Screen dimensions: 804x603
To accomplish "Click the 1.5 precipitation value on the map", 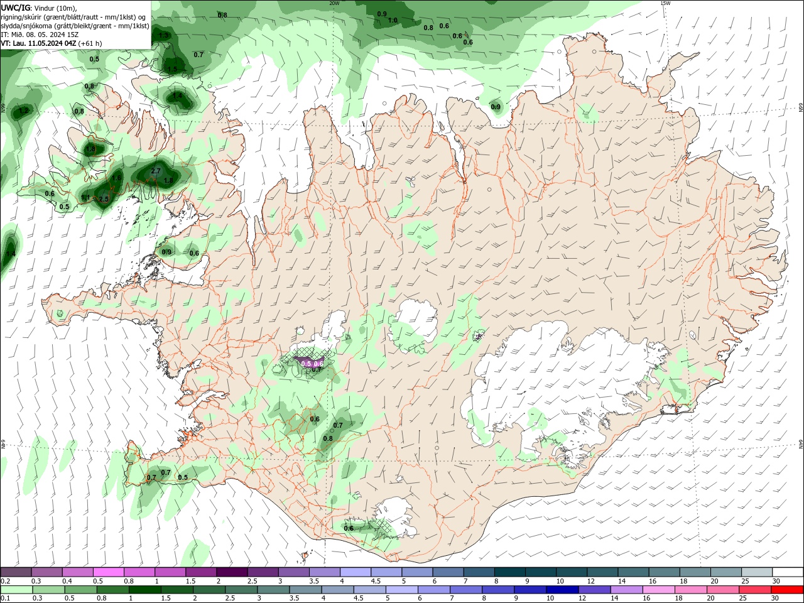I will click(172, 69).
